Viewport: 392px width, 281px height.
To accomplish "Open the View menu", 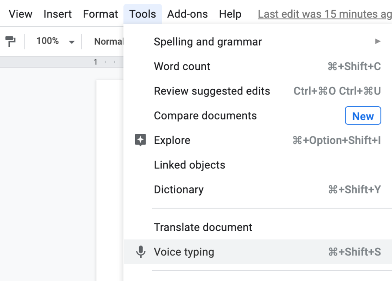I will tap(20, 14).
